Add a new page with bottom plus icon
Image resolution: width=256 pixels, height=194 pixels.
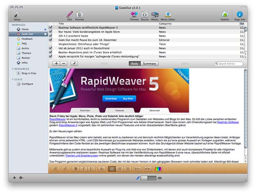pyautogui.click(x=14, y=178)
